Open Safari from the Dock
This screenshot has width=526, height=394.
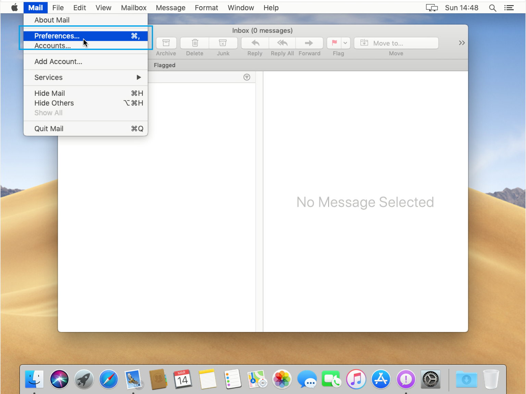pos(109,379)
